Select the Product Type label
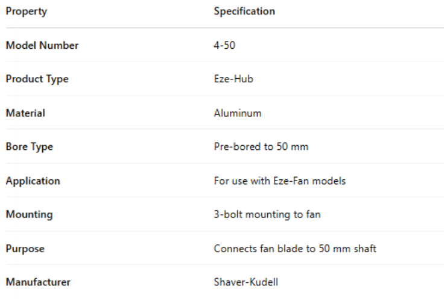 click(37, 79)
